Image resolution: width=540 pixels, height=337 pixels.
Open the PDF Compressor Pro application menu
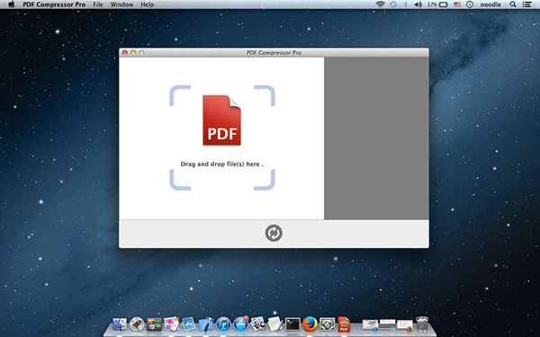pyautogui.click(x=54, y=4)
